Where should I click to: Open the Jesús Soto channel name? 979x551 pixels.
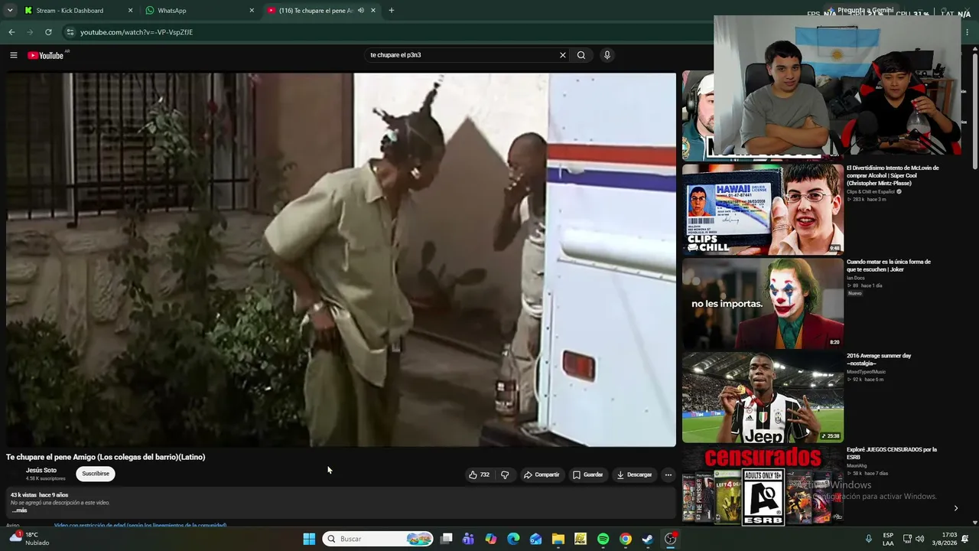tap(41, 471)
